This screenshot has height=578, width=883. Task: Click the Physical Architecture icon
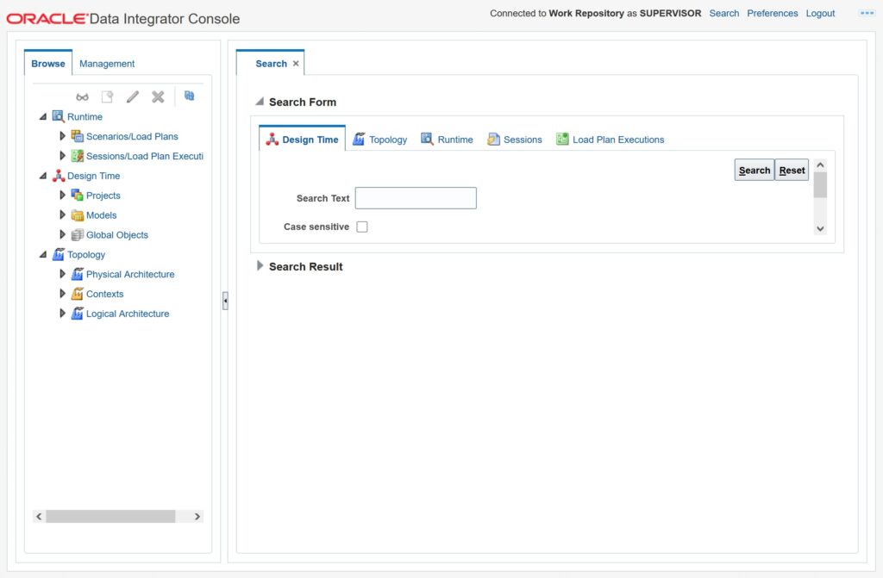coord(77,274)
